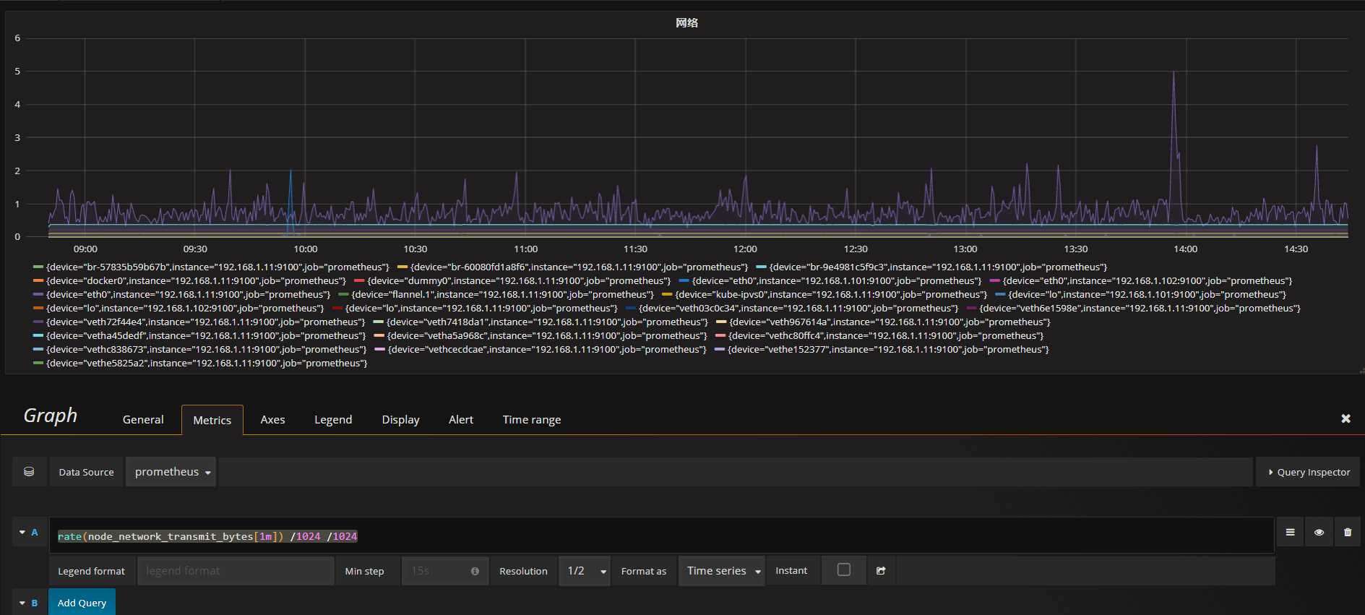
Task: Click the Add Query button
Action: (82, 603)
